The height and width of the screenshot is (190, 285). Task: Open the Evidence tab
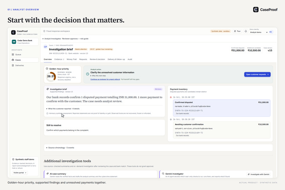(59, 59)
